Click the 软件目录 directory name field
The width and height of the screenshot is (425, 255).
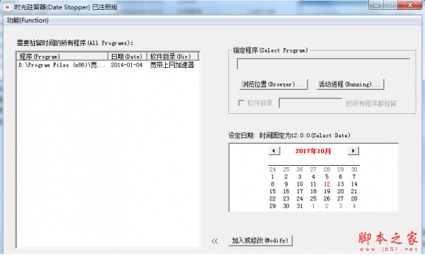[310, 103]
